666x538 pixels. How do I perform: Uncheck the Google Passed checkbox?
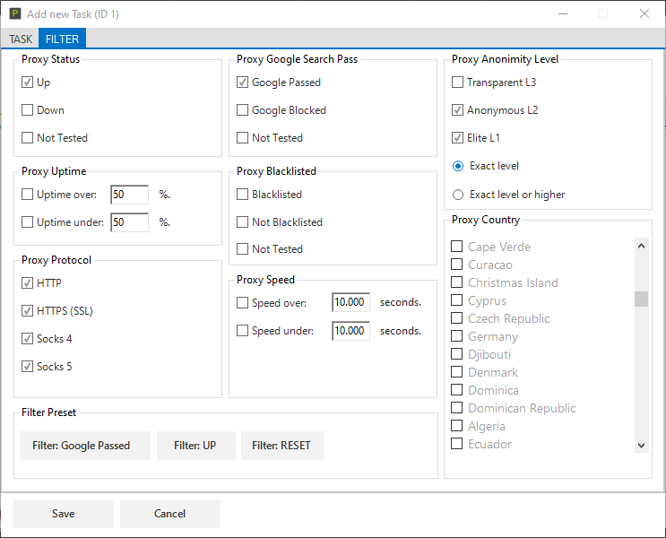point(243,82)
